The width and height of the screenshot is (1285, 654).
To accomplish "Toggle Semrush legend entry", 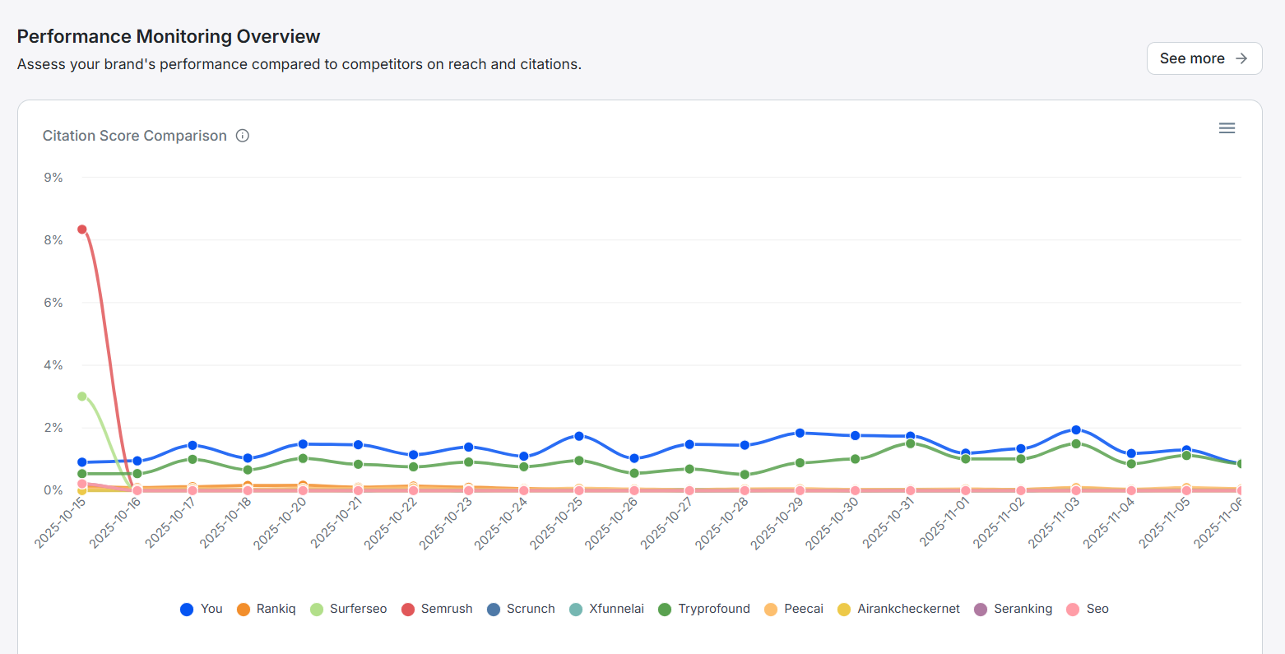I will pyautogui.click(x=437, y=609).
